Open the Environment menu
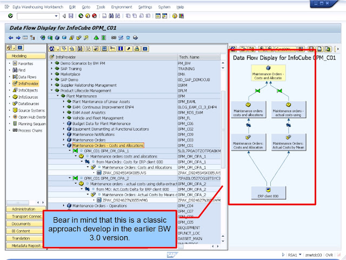 [122, 7]
